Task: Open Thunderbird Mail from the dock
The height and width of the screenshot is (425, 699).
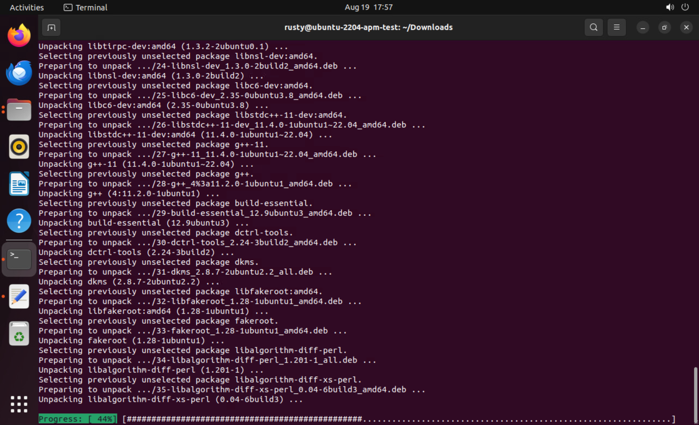Action: [x=19, y=73]
